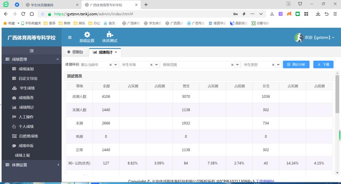Click the user avatar icon in header

coord(299,37)
